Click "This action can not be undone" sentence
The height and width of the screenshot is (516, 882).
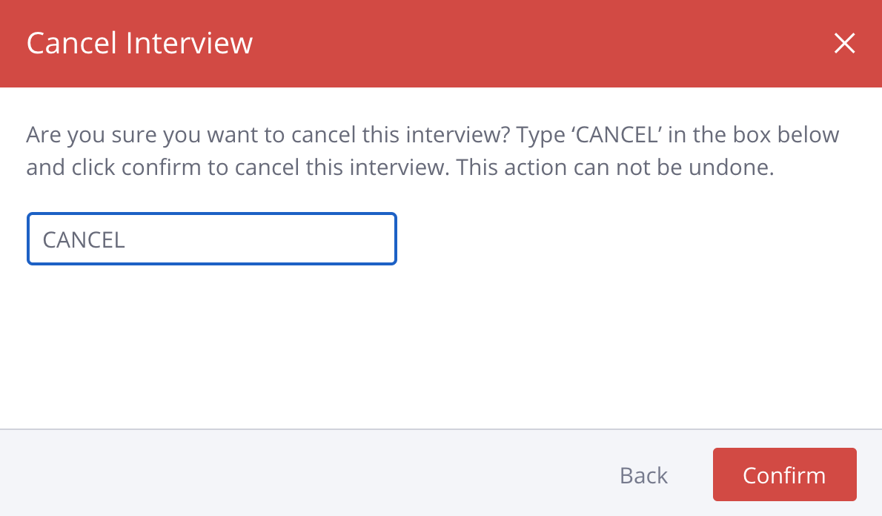tap(615, 167)
